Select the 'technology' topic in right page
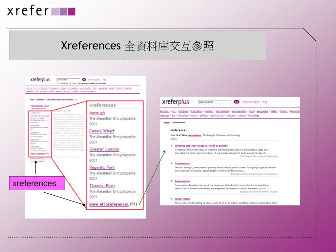The height and width of the screenshot is (252, 336). coord(254,115)
